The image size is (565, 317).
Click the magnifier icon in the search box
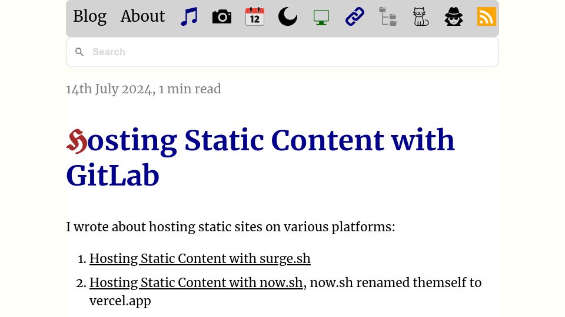79,52
